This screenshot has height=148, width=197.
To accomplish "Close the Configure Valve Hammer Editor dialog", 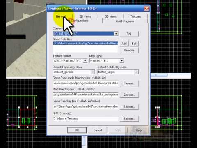I will tap(147, 8).
